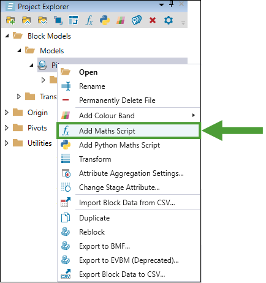Expand the Pivots folder
This screenshot has width=266, height=283.
tap(7, 128)
